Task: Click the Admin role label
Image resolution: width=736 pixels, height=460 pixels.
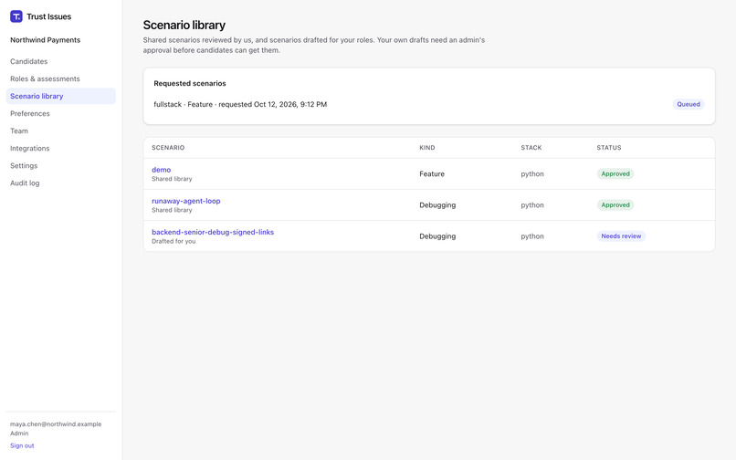Action: [x=19, y=434]
